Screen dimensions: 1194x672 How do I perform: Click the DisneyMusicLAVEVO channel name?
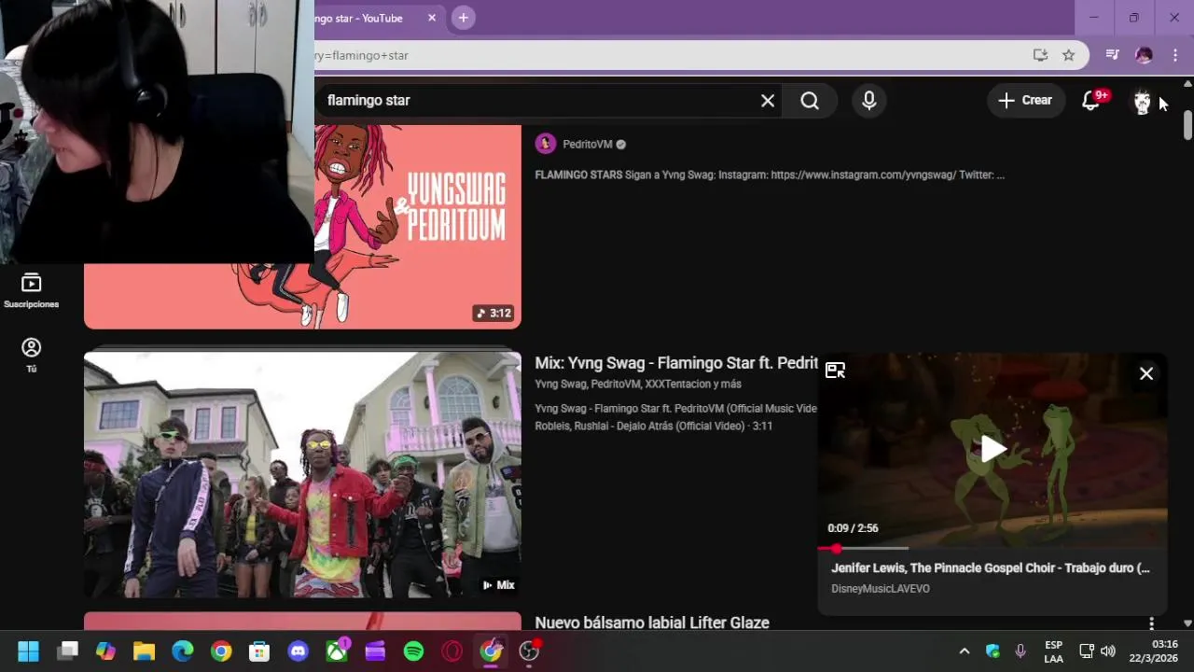point(881,589)
